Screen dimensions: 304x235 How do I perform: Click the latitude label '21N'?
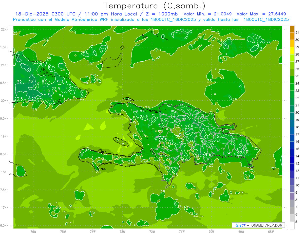click(x=4, y=65)
